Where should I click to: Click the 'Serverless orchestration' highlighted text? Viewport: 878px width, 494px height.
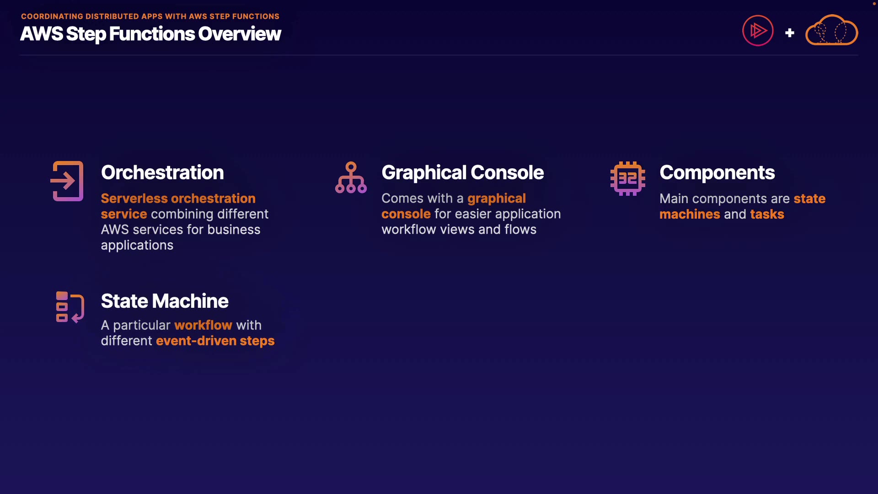click(x=178, y=199)
